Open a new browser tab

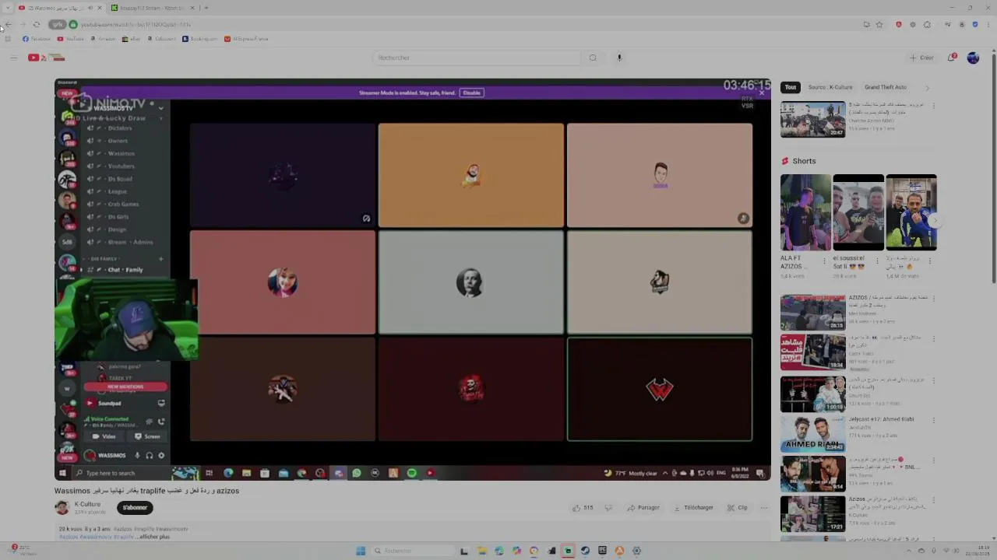206,8
